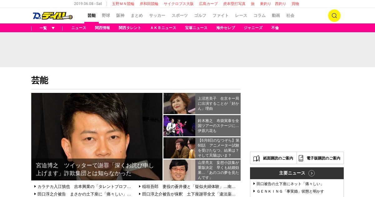Viewport: 375px width, 197px height.
Task: Open the Daily 70th logo homepage
Action: click(x=53, y=16)
